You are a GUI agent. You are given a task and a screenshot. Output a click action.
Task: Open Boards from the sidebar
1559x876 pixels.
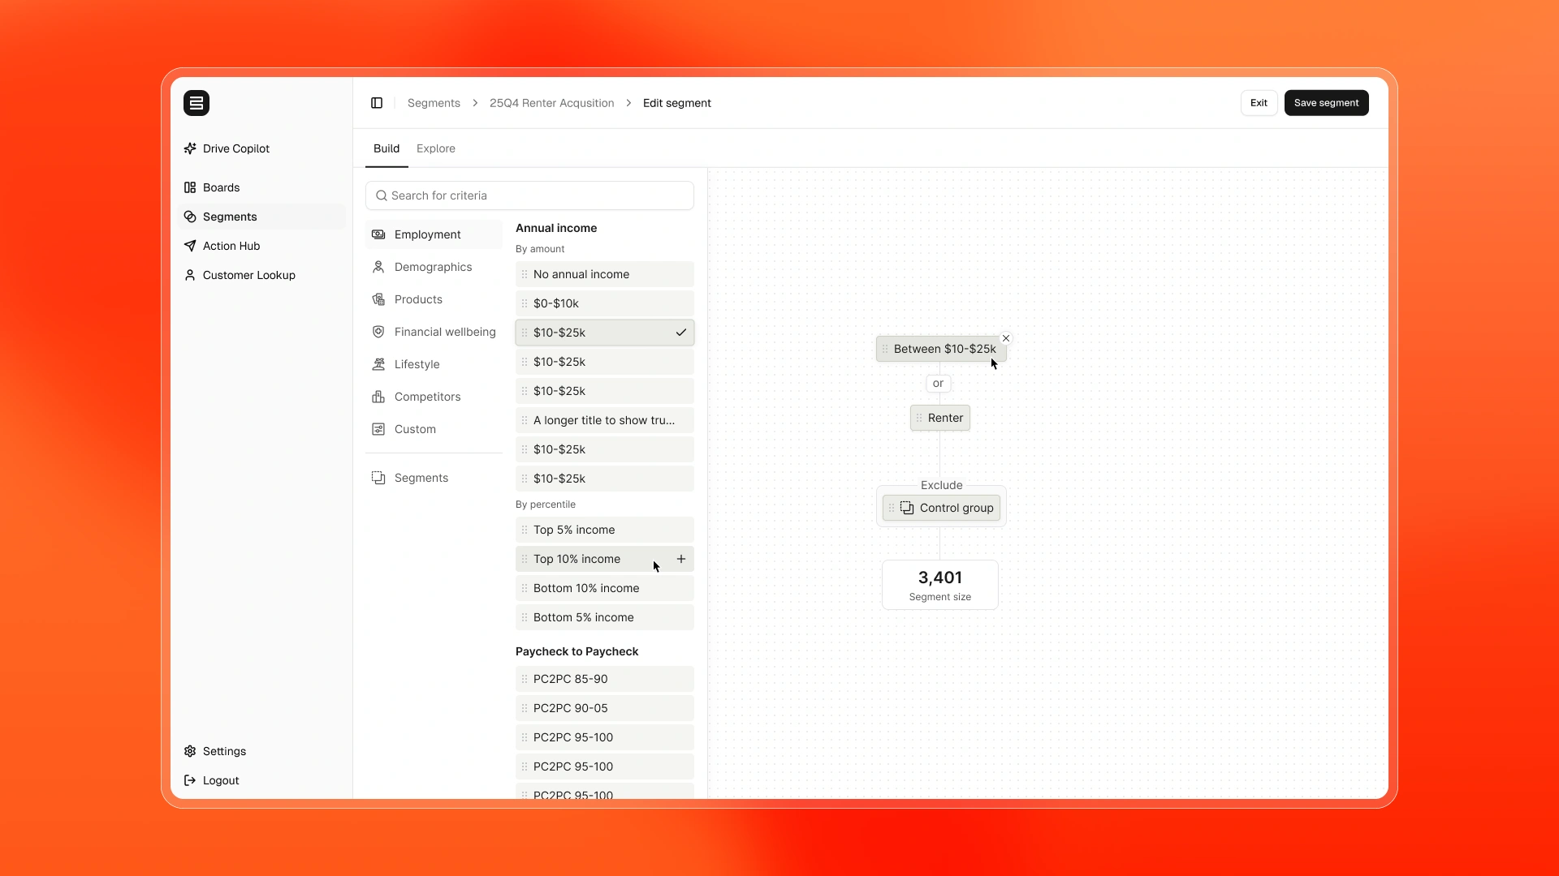click(x=221, y=187)
